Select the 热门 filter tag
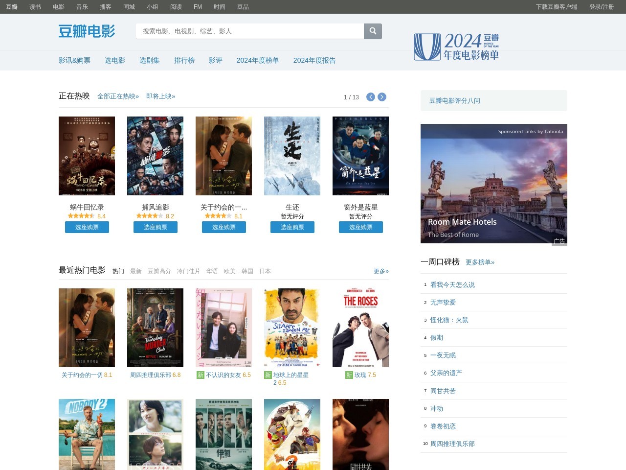This screenshot has width=626, height=470. (x=118, y=271)
